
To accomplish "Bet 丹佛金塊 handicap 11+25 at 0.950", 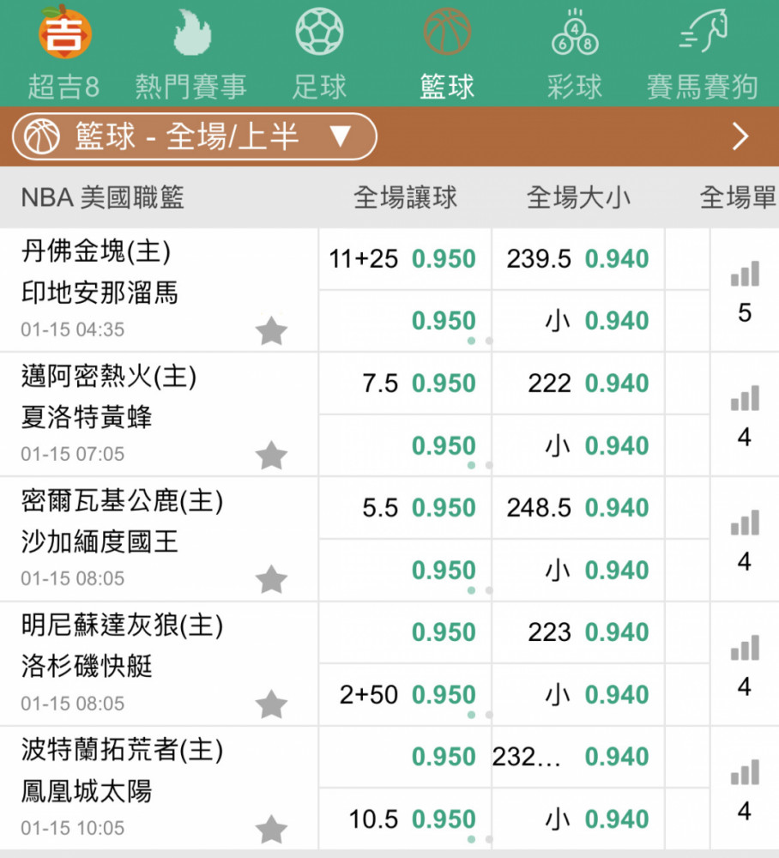I will (405, 259).
